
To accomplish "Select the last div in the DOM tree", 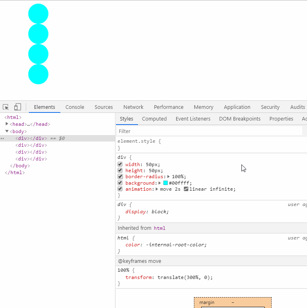I will (x=31, y=159).
